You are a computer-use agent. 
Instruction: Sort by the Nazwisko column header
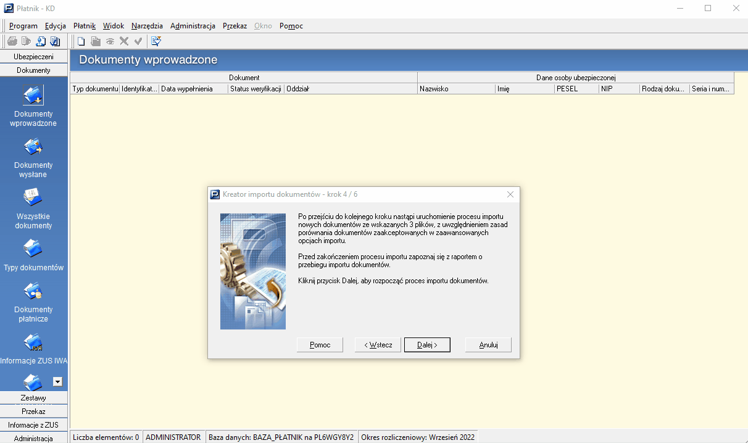456,89
